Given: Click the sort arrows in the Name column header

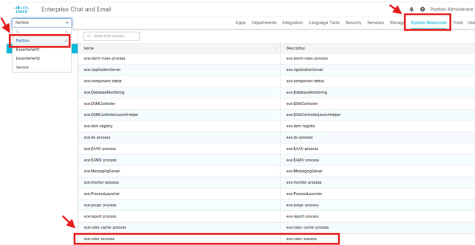Looking at the screenshot, I should click(x=276, y=48).
